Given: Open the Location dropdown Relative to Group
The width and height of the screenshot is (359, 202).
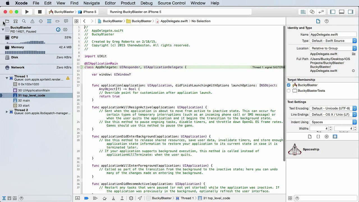Looking at the screenshot, I should tap(333, 48).
